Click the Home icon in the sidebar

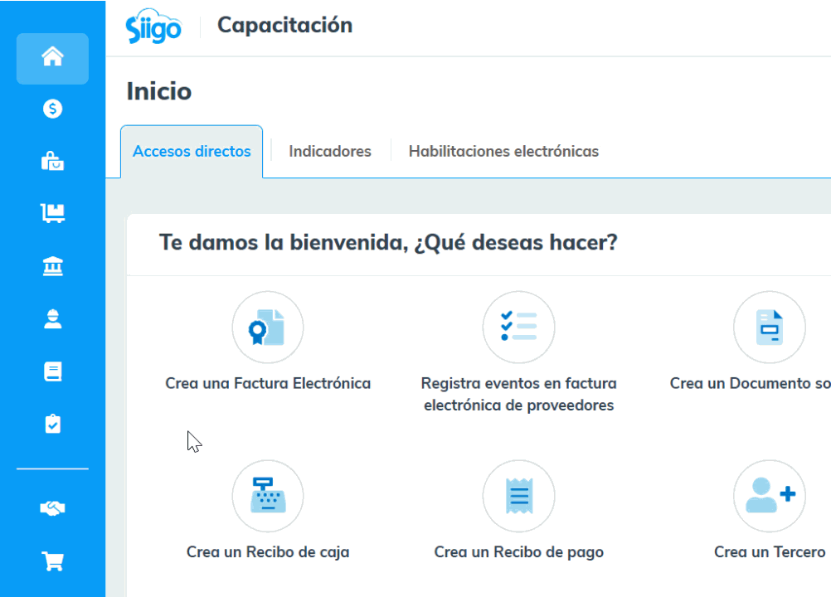tap(52, 58)
